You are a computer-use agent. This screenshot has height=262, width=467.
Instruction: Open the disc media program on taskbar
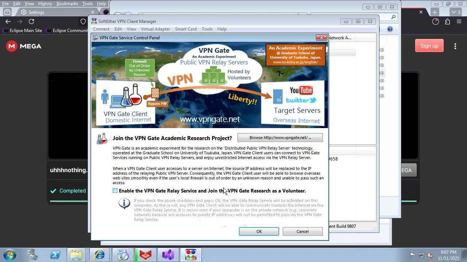click(123, 255)
